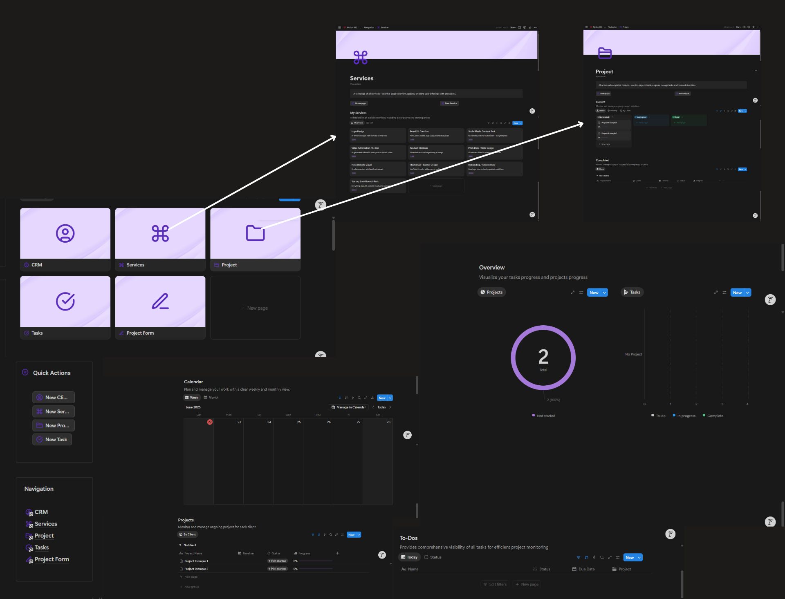Screen dimensions: 785x599
Task: Select the Projects chart tab in Overview
Action: click(x=491, y=292)
